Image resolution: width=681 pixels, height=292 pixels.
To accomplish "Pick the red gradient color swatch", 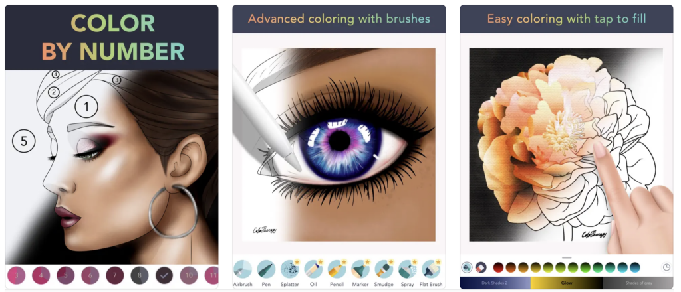I will (x=498, y=267).
